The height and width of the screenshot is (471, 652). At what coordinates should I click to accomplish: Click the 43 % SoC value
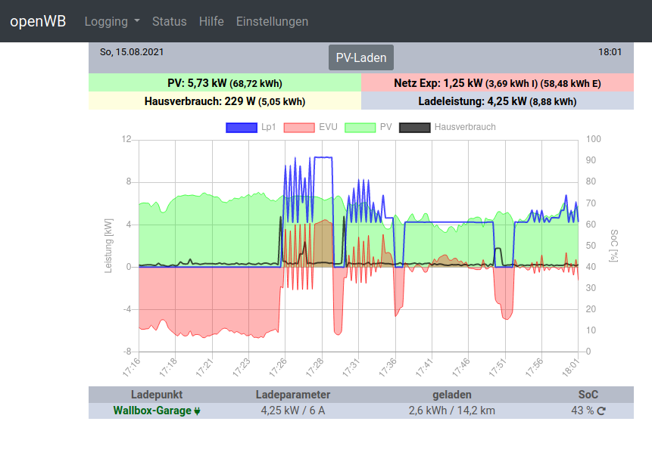pyautogui.click(x=582, y=411)
